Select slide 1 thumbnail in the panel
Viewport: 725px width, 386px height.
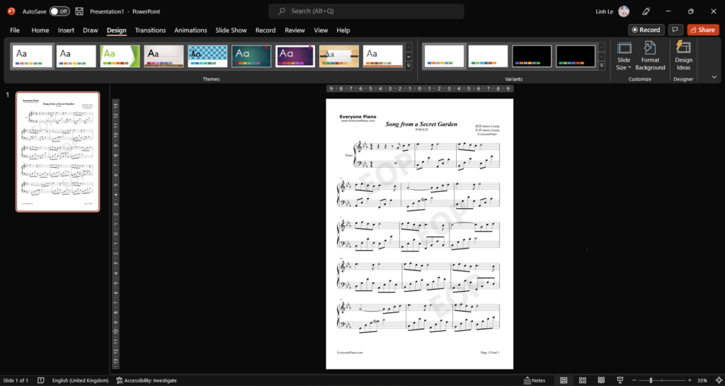(x=58, y=152)
